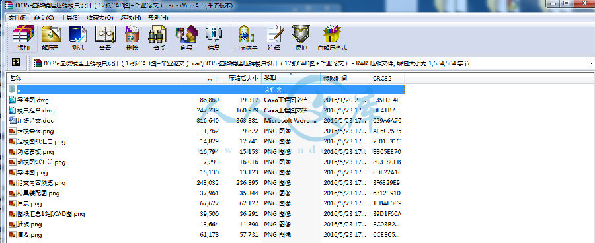The image size is (595, 243).
Task: Click PNG icon of the 37,961 row
Action: (x=12, y=193)
